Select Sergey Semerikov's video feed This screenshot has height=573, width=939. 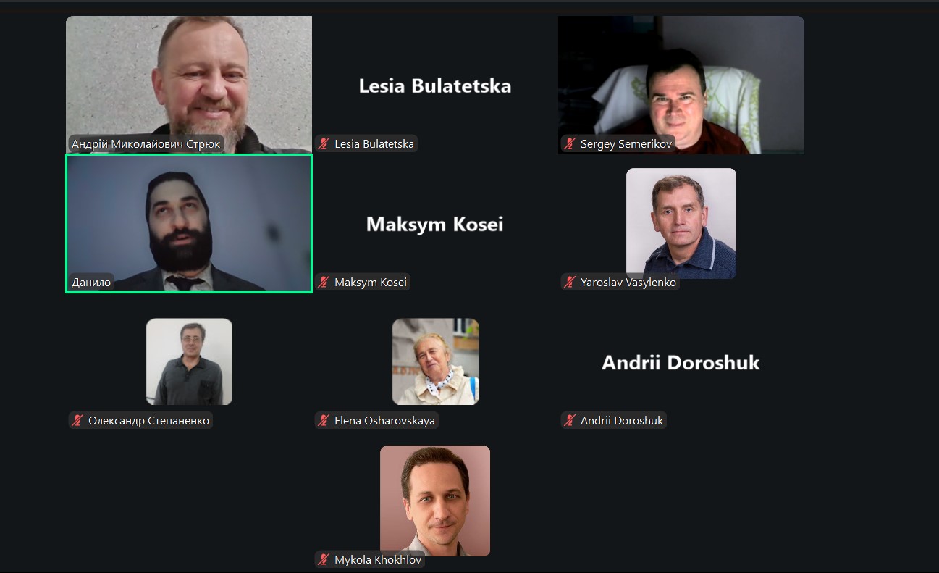pyautogui.click(x=681, y=85)
